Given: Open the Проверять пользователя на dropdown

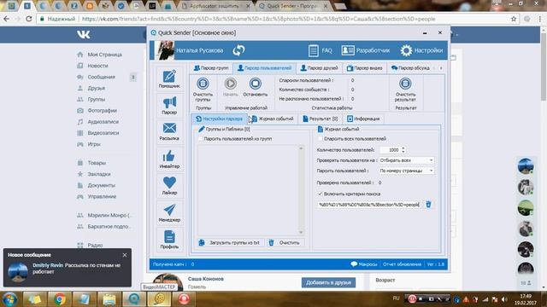Looking at the screenshot, I should (407, 160).
